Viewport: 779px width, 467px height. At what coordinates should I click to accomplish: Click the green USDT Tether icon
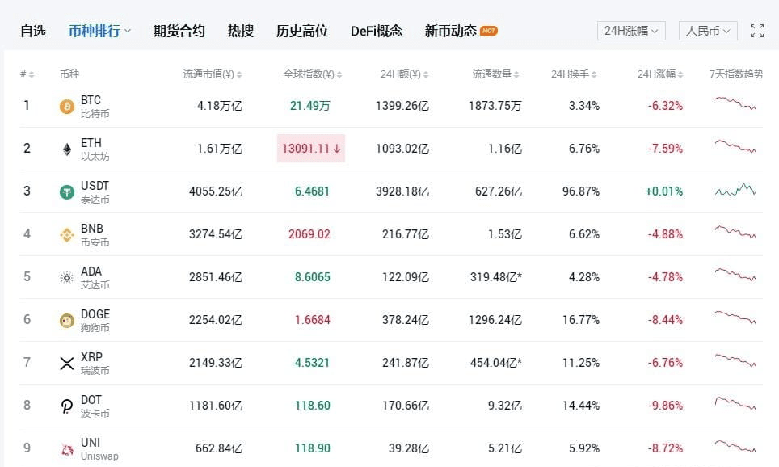[67, 191]
